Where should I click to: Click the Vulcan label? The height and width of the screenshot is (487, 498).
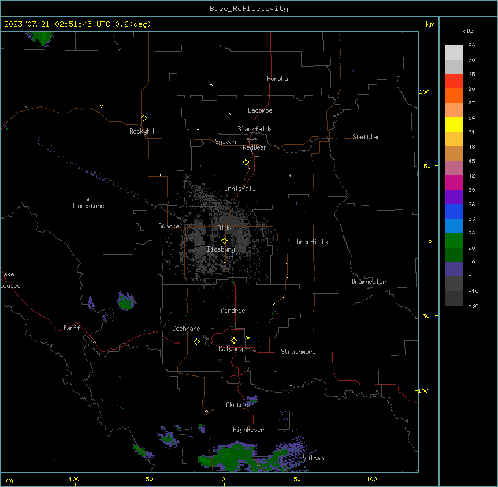[x=314, y=458]
